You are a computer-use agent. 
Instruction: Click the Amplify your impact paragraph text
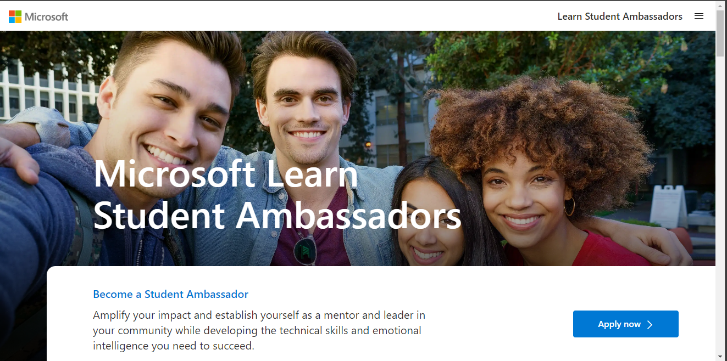(259, 331)
